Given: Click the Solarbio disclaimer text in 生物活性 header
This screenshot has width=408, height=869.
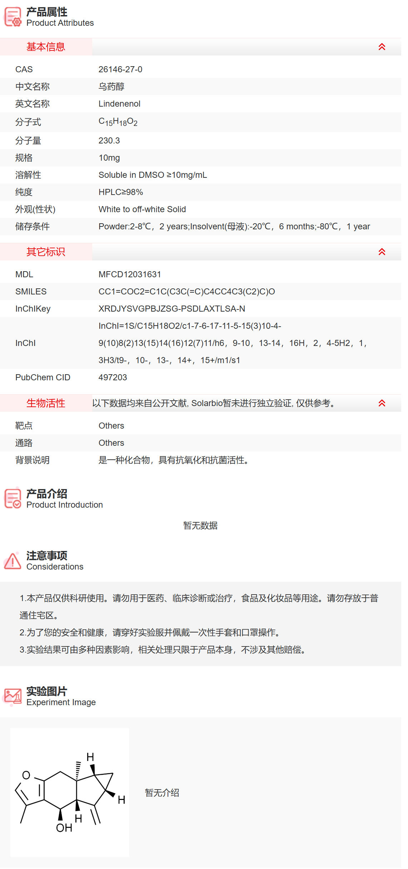Looking at the screenshot, I should [x=214, y=403].
